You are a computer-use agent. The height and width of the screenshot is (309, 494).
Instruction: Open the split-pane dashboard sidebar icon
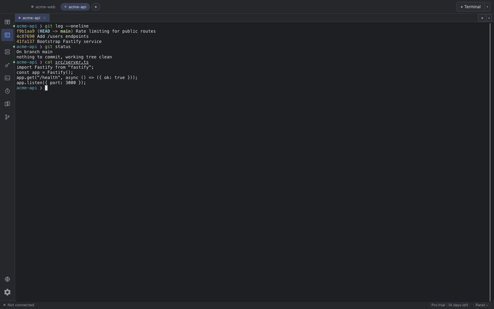(x=7, y=22)
